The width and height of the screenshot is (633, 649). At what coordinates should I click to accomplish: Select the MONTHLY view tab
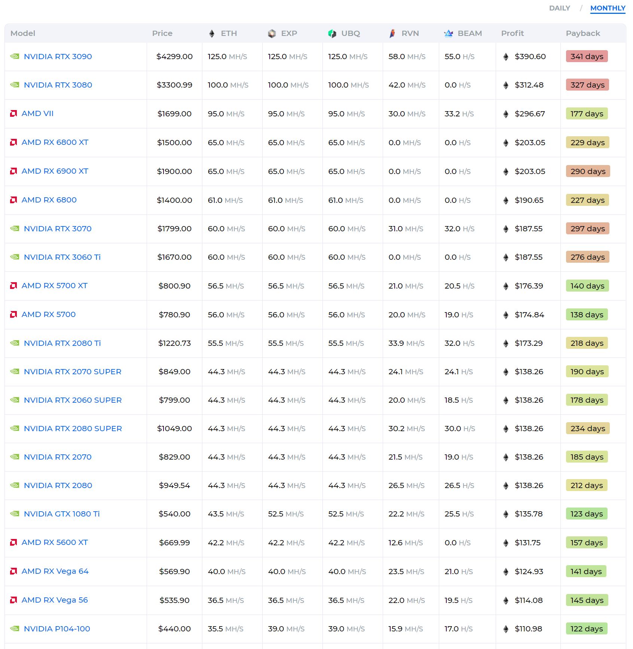click(x=608, y=8)
